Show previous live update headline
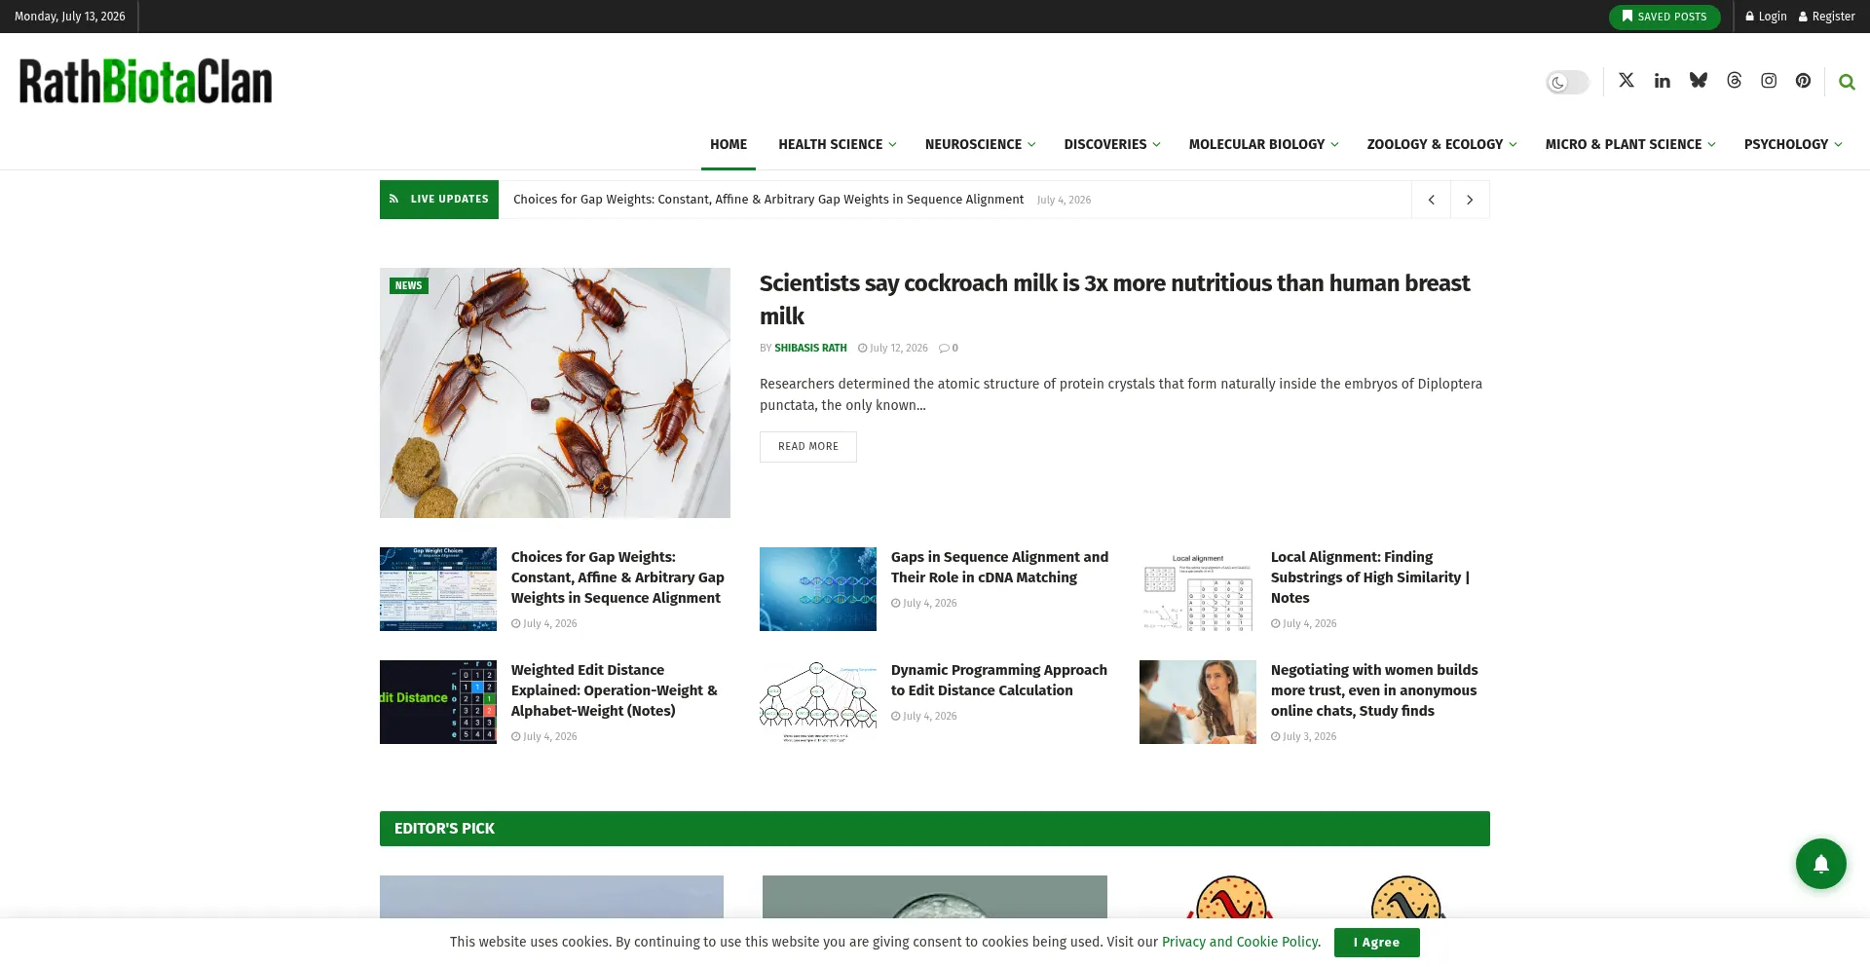Image resolution: width=1870 pixels, height=967 pixels. point(1431,200)
